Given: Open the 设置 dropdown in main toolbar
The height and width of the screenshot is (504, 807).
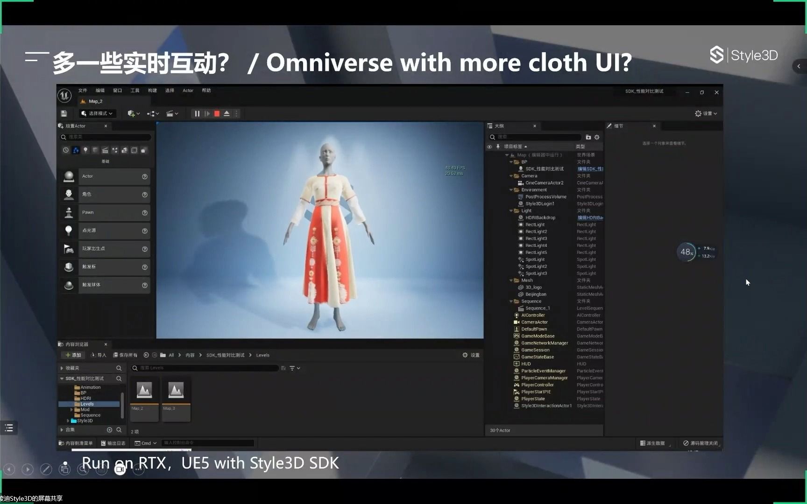Looking at the screenshot, I should click(706, 113).
